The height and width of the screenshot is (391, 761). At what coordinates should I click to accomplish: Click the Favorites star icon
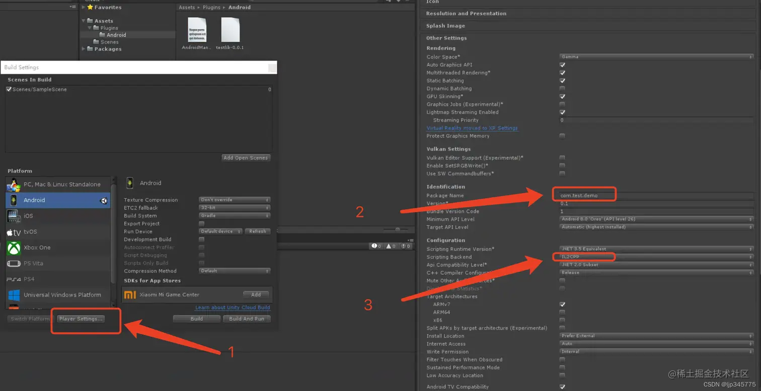click(x=90, y=7)
